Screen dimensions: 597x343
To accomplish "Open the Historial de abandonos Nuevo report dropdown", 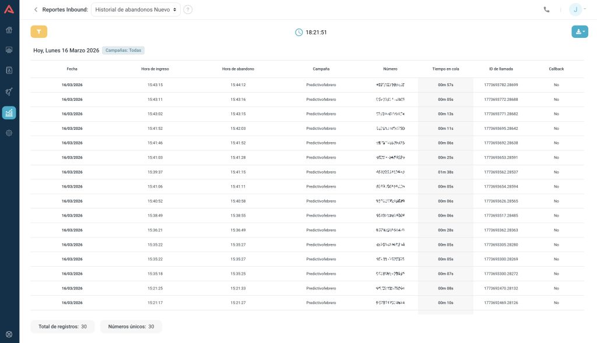I will pos(136,9).
